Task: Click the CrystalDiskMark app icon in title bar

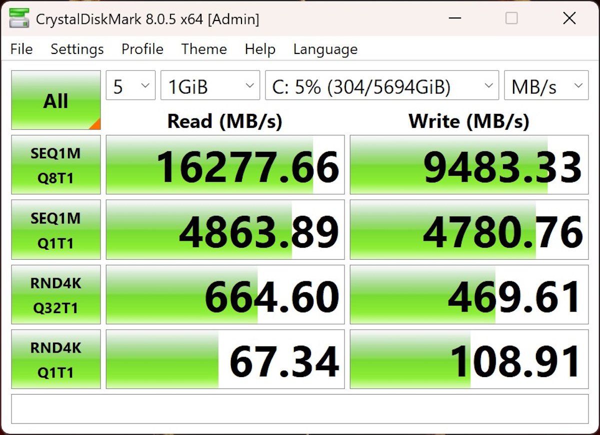Action: point(19,18)
